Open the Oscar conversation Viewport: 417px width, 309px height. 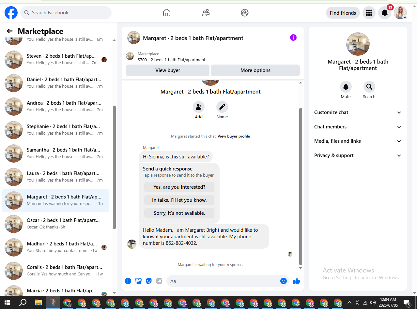point(56,224)
